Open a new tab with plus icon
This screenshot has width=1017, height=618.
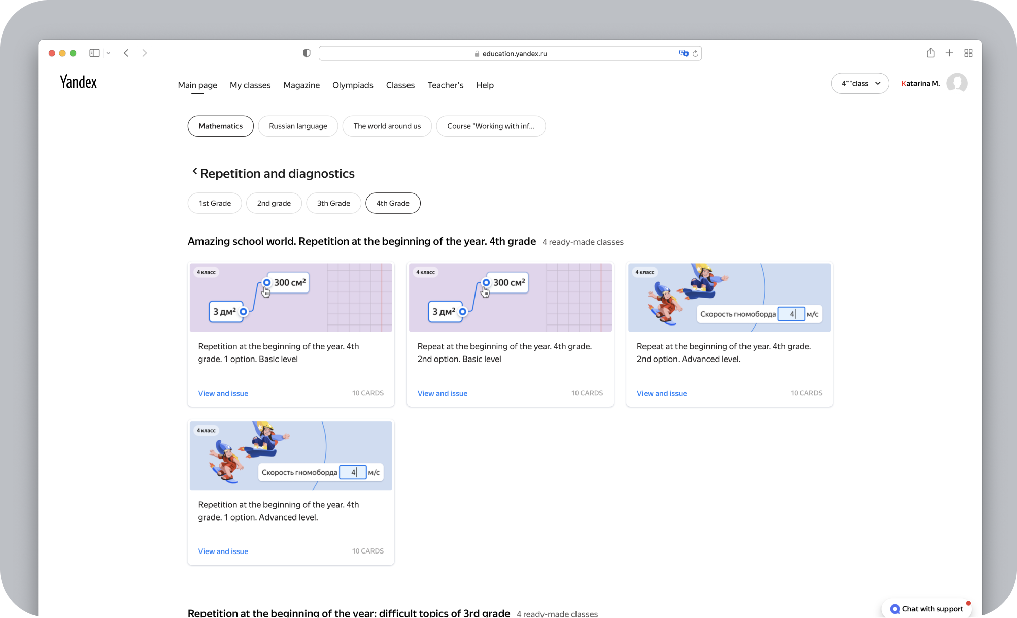[950, 53]
